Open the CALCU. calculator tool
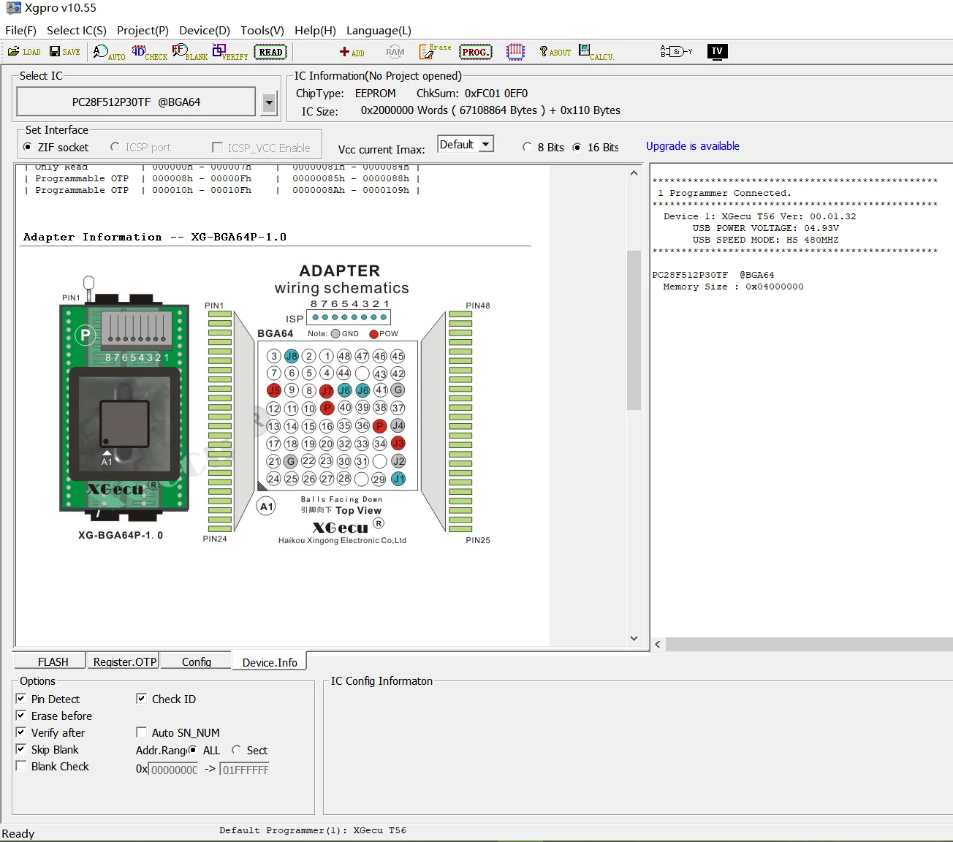 596,52
